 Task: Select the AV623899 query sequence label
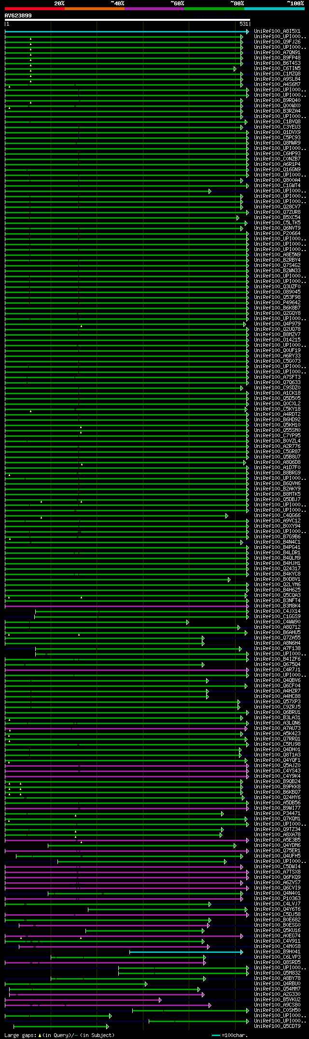(18, 15)
